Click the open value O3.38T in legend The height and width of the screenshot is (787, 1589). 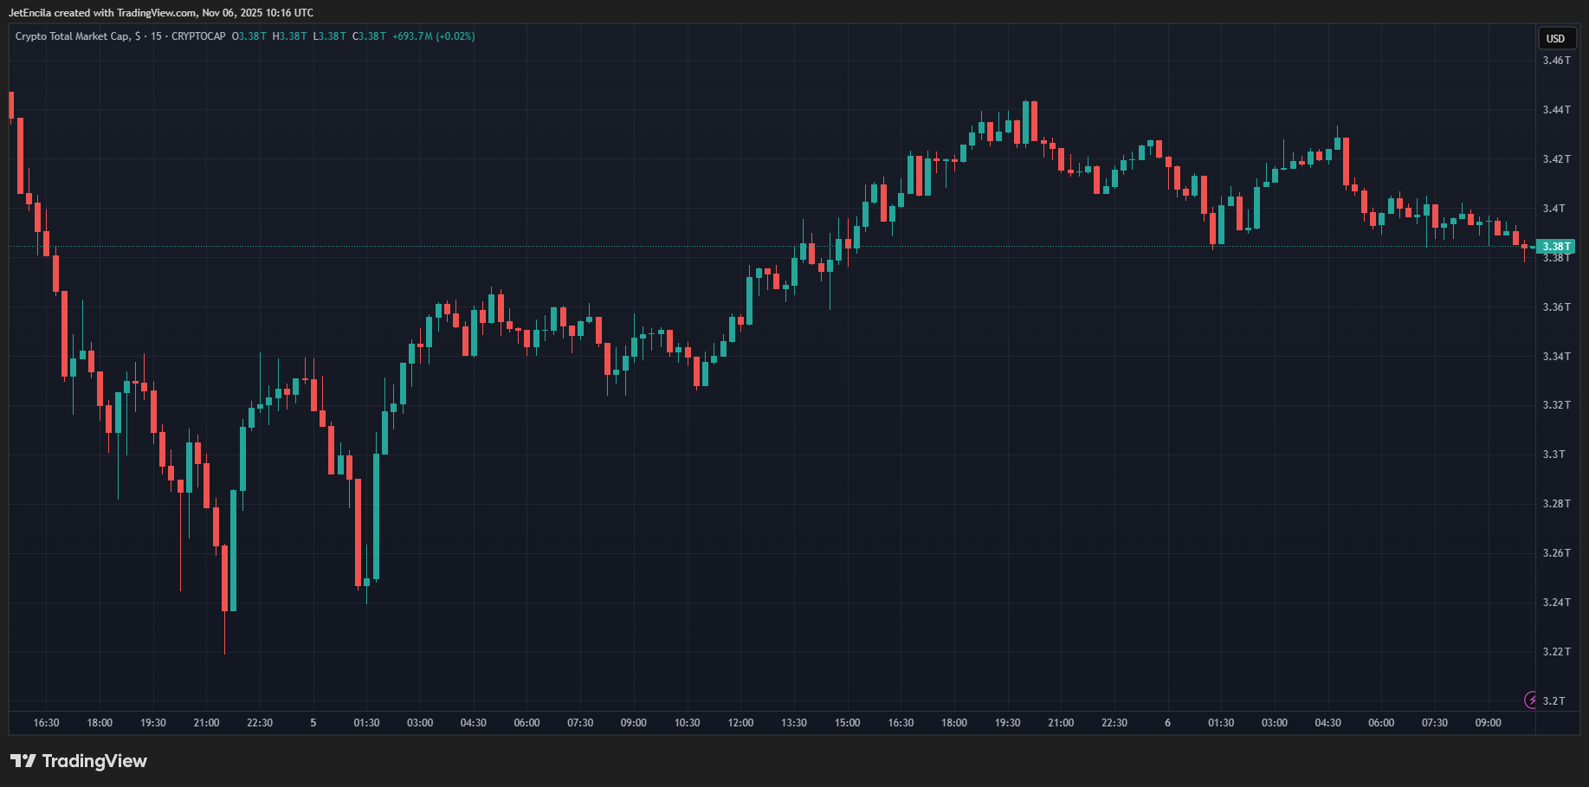[249, 36]
